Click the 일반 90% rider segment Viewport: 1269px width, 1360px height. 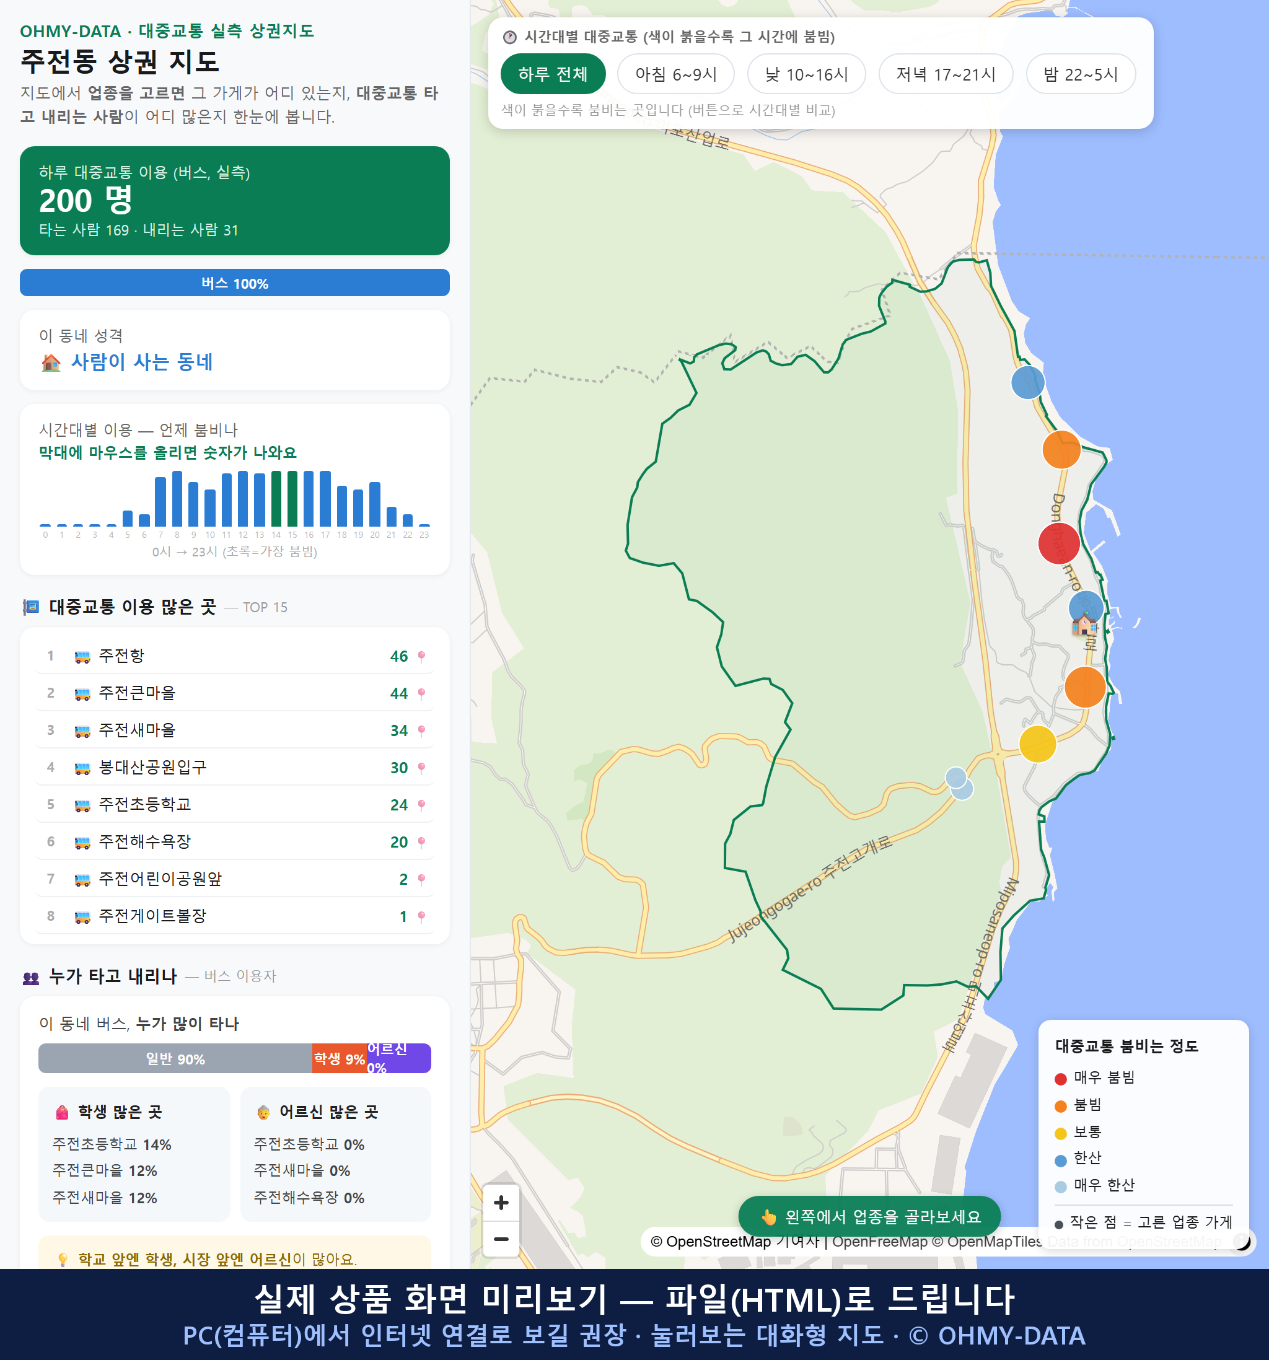[x=175, y=1058]
